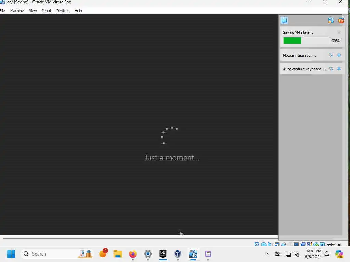Click the do-not-show-again icon for Auto capture keyboard
This screenshot has height=262, width=350.
[x=331, y=69]
